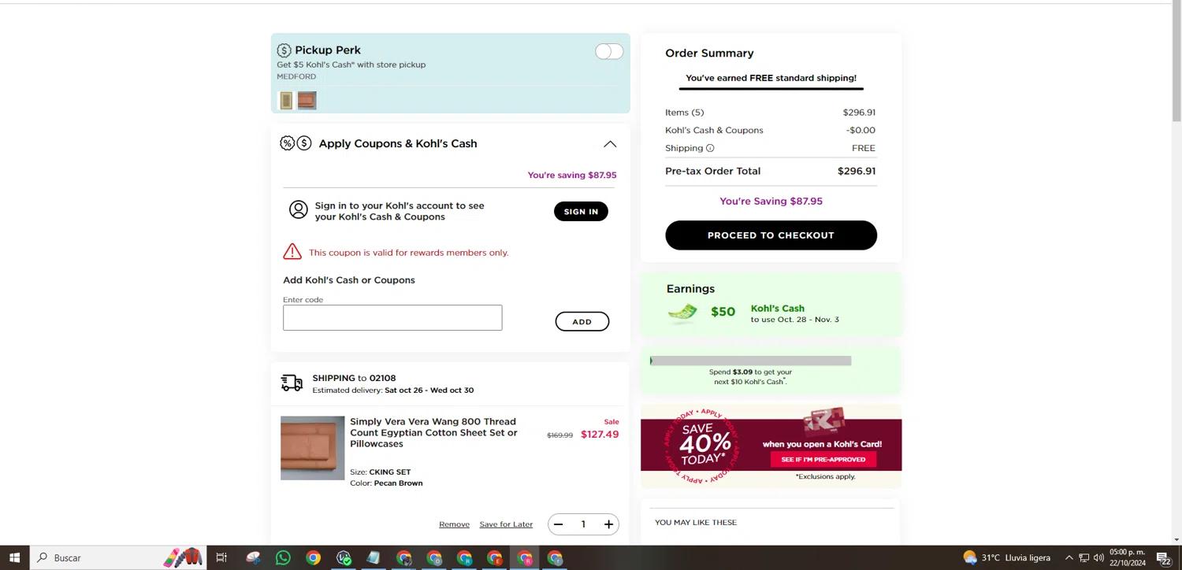Toggle the Pickup Perk switch
The height and width of the screenshot is (570, 1182).
609,52
